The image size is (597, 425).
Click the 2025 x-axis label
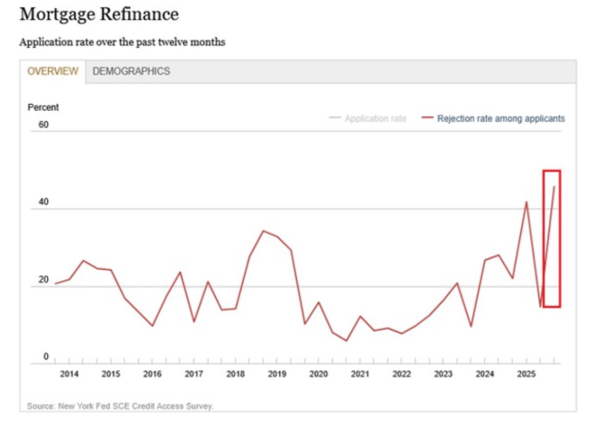click(526, 374)
